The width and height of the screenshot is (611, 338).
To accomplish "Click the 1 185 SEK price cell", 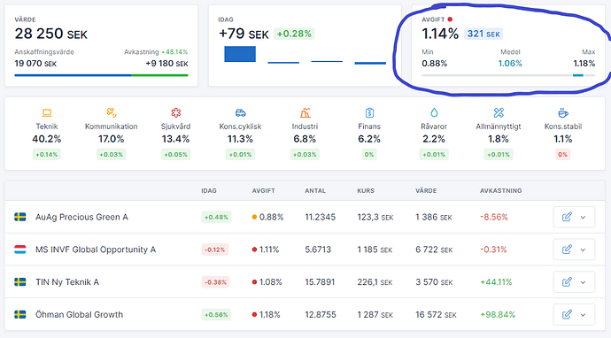I will pyautogui.click(x=375, y=250).
